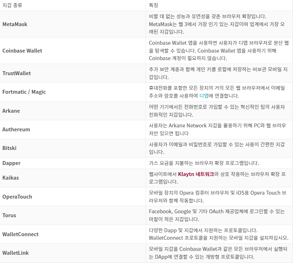Click the '지갑 종류' column header
This screenshot has width=293, height=263.
[12, 5]
